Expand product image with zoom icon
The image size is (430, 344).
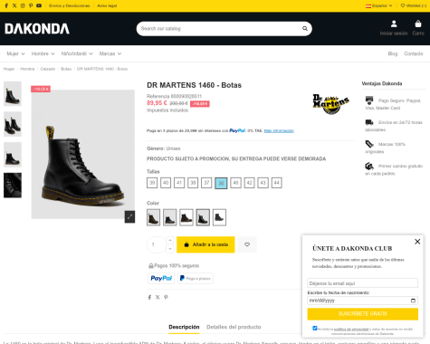click(x=129, y=216)
